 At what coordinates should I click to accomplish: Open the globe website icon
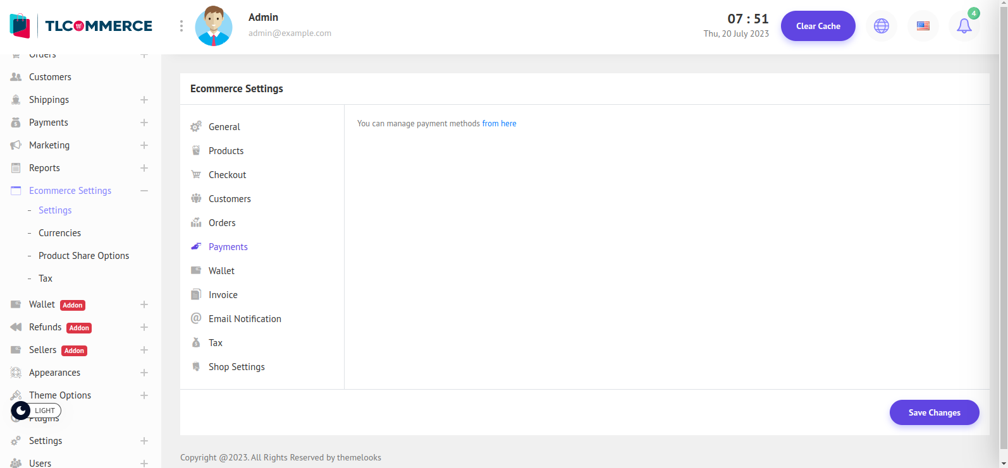point(881,27)
